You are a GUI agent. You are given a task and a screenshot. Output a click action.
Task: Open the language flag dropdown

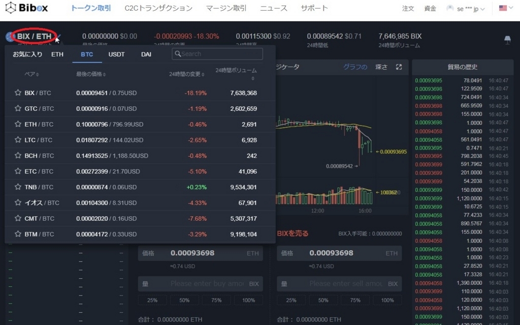pos(506,8)
